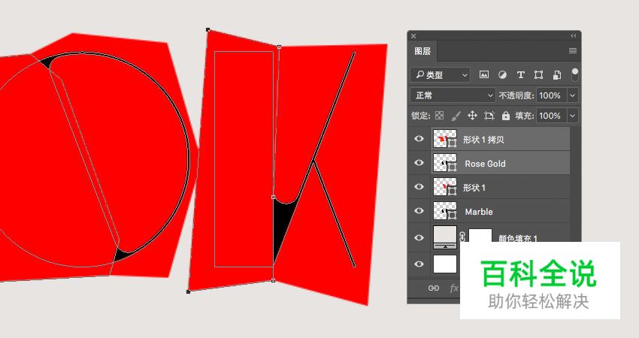Click the smart object filter icon
The height and width of the screenshot is (338, 639).
point(557,75)
